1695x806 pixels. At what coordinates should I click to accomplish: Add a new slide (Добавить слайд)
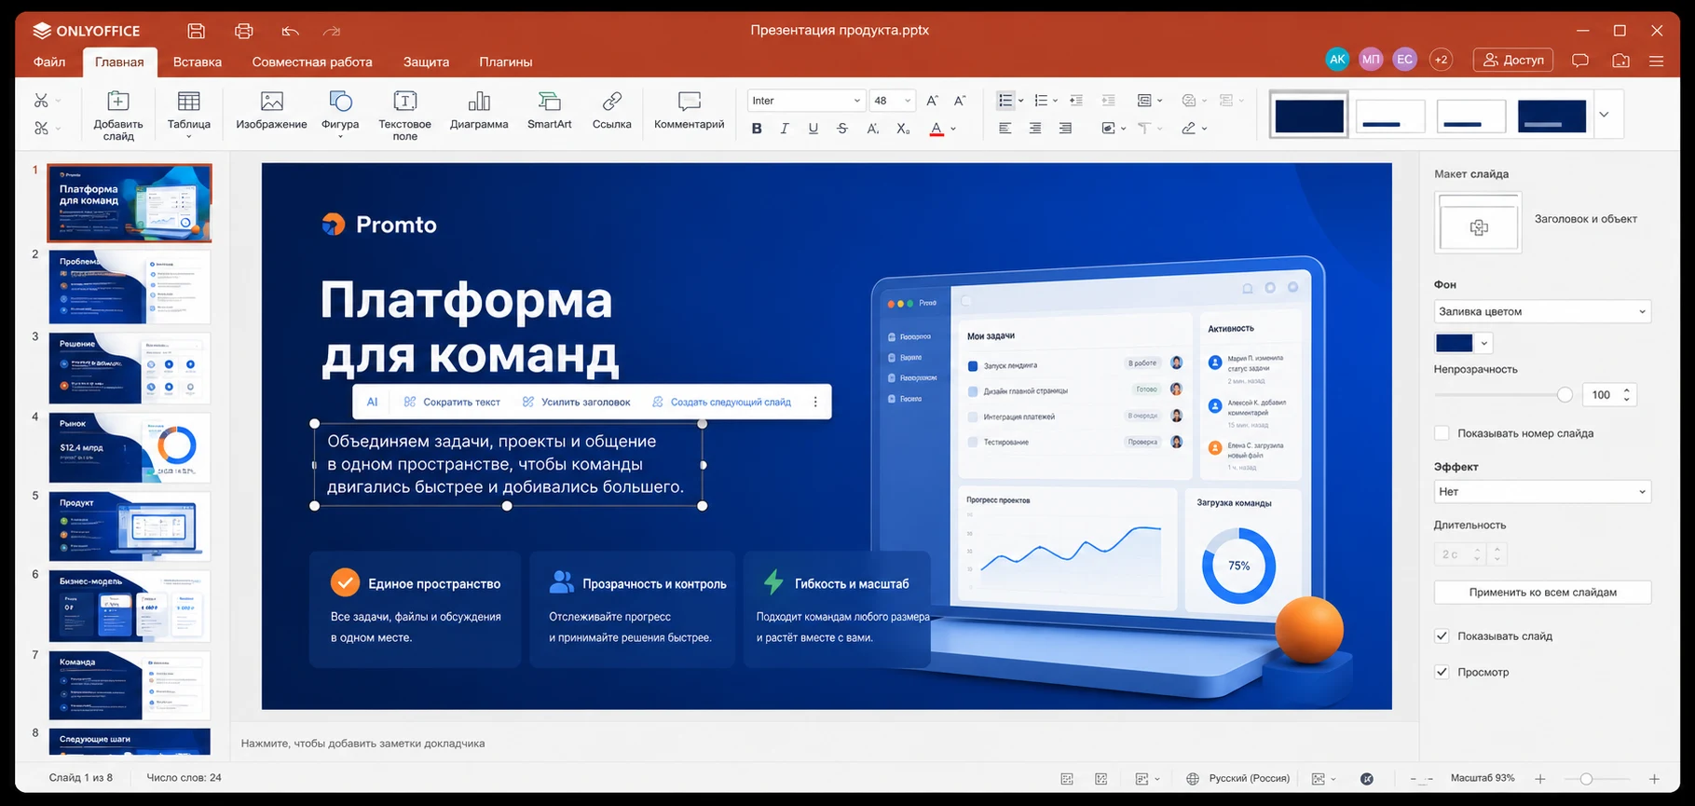118,116
